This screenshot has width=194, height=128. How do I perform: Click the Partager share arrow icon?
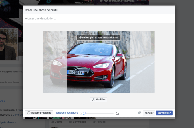[x=94, y=122]
